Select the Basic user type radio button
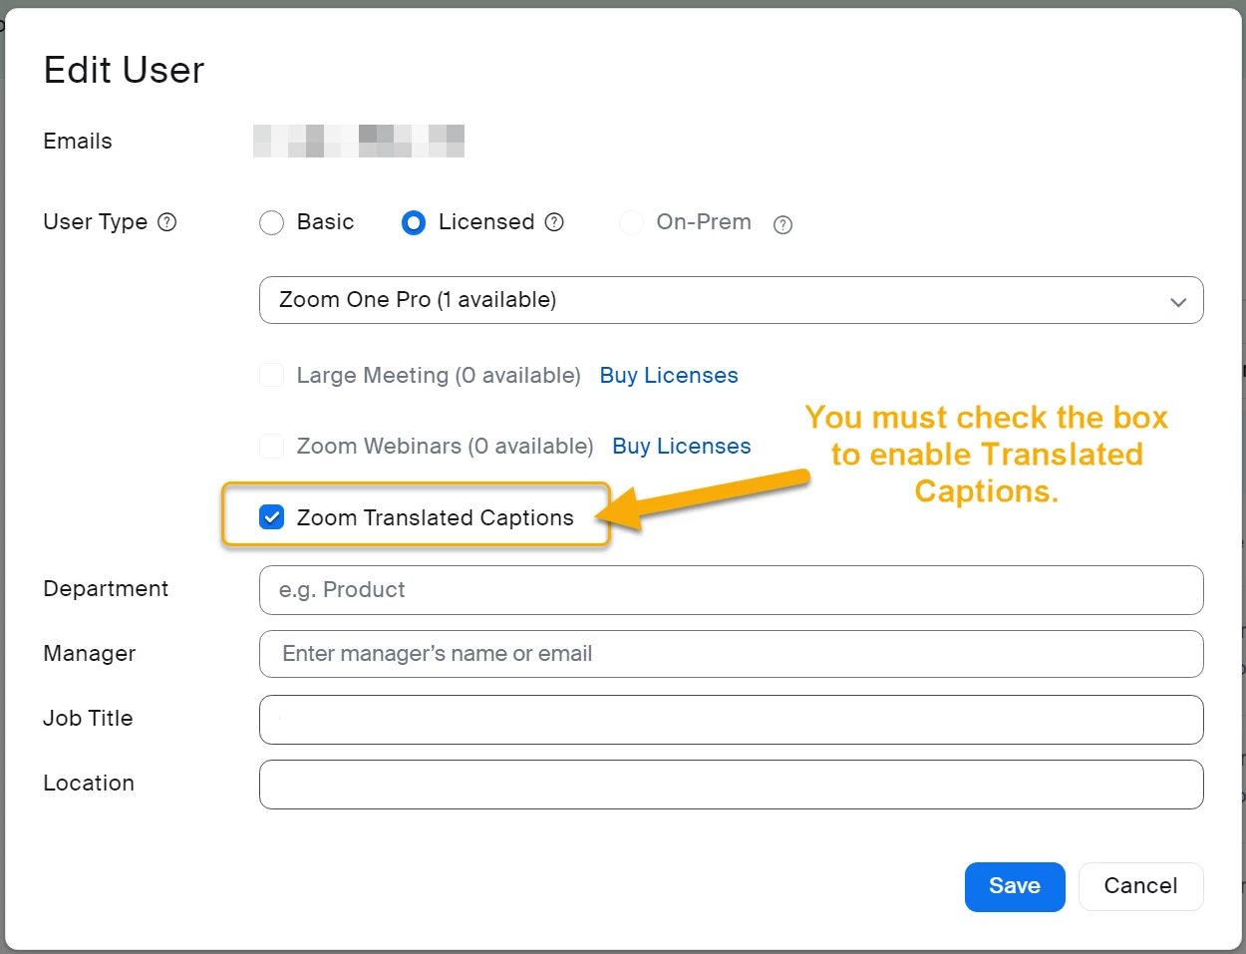Image resolution: width=1246 pixels, height=954 pixels. click(x=271, y=222)
